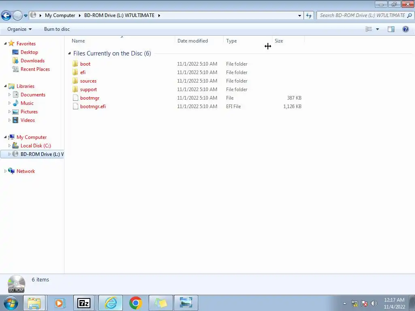Viewport: 415px width, 311px height.
Task: Collapse the Files Currently on the Disc group
Action: point(69,53)
